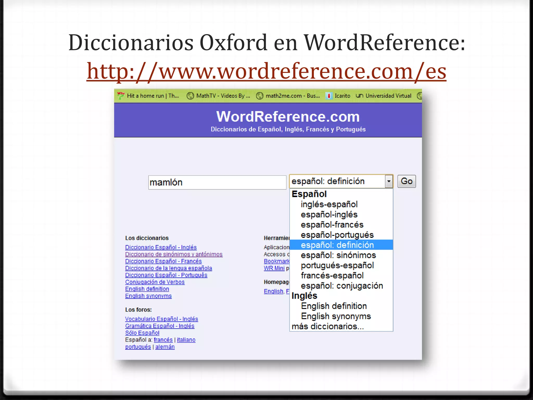Click 'Universidad Virtual' bookmark text

pyautogui.click(x=389, y=96)
